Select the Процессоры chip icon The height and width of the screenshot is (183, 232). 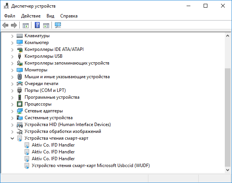click(x=20, y=104)
